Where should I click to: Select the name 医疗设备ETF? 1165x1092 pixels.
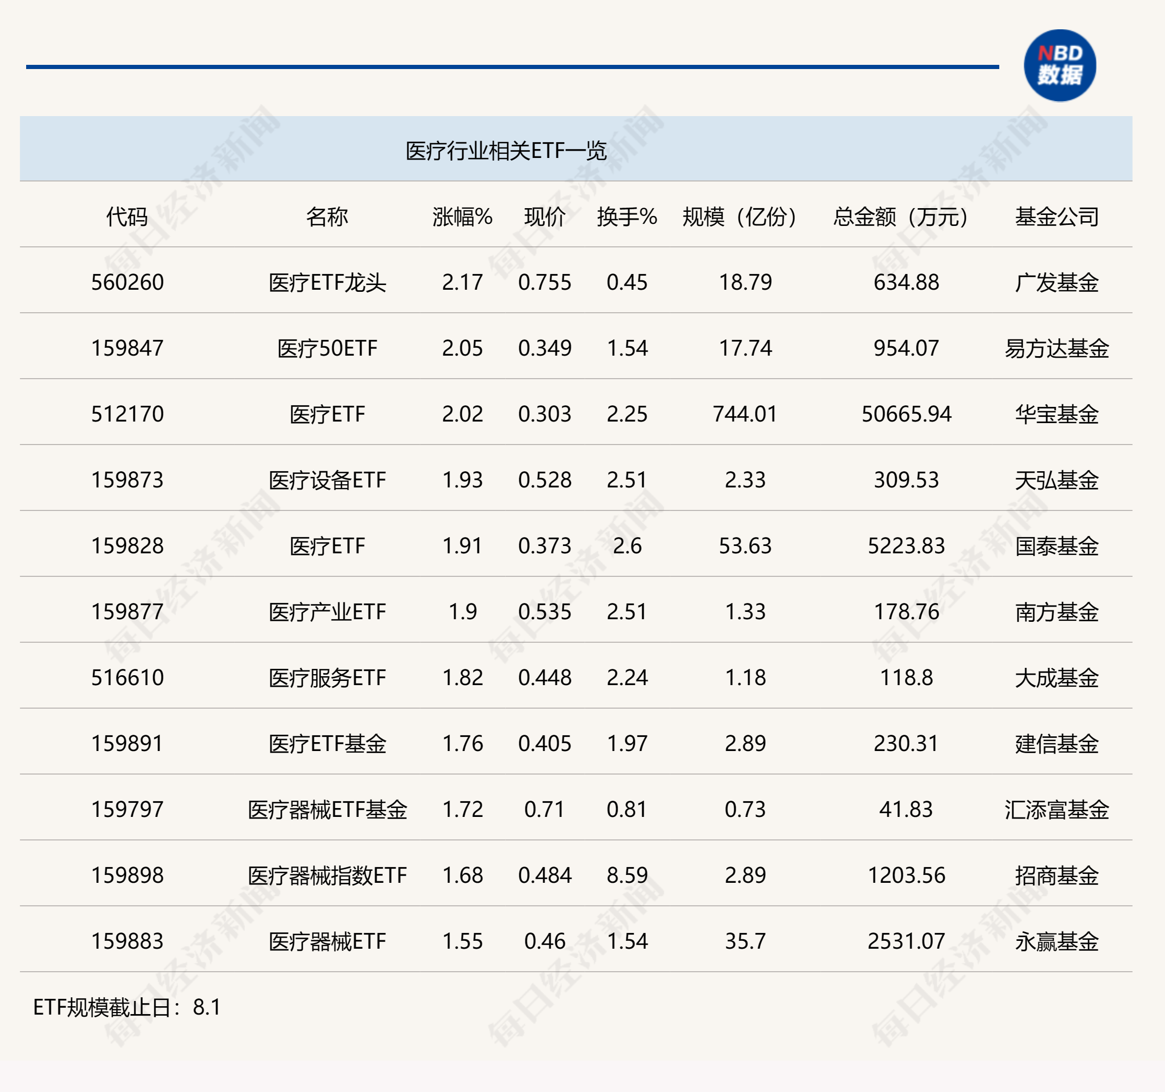[327, 480]
